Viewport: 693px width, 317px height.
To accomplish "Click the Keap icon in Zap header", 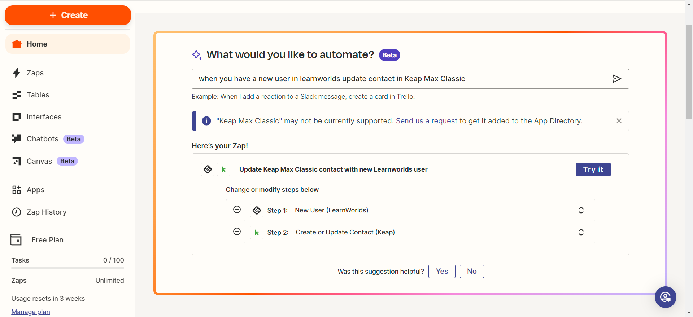I will click(x=223, y=169).
